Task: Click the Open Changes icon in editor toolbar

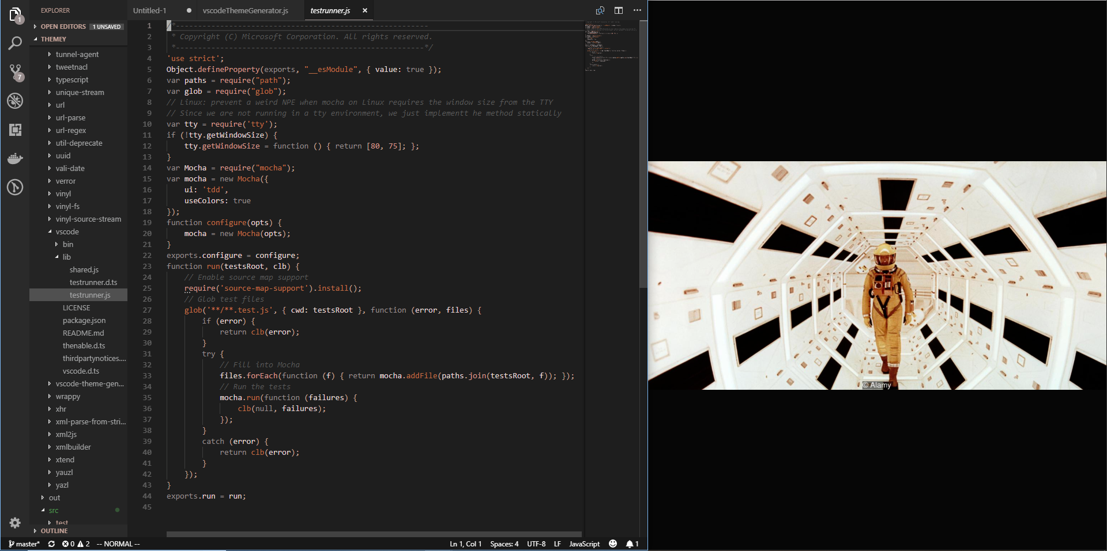Action: point(600,10)
